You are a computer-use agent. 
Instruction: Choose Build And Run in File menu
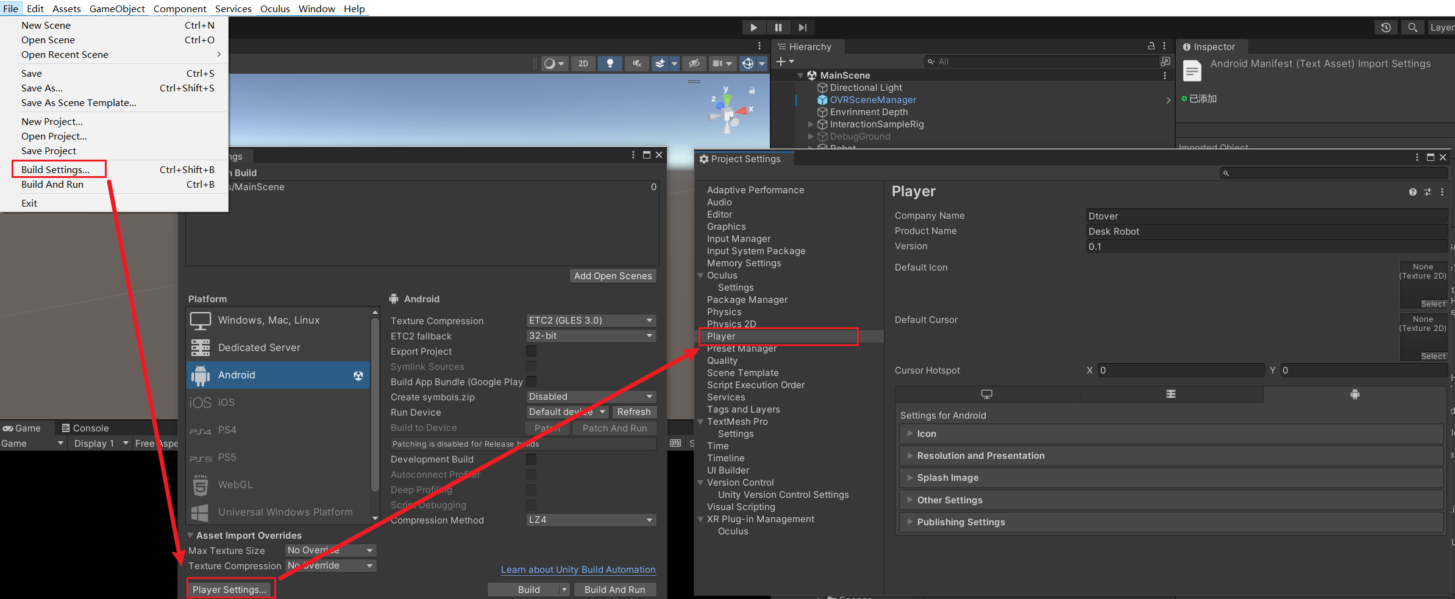[x=52, y=184]
